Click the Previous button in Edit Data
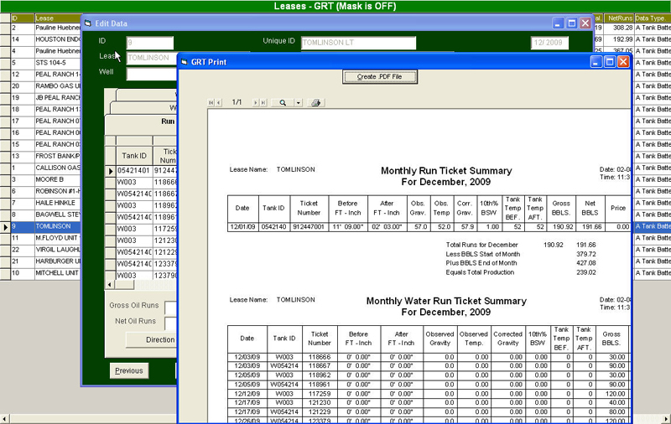This screenshot has height=424, width=671. 129,370
